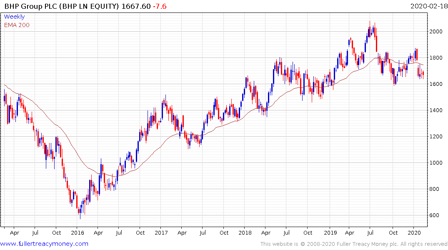Viewport: 448px width, 250px height.
Task: Click the 1400 level on the price axis
Action: tap(437, 110)
